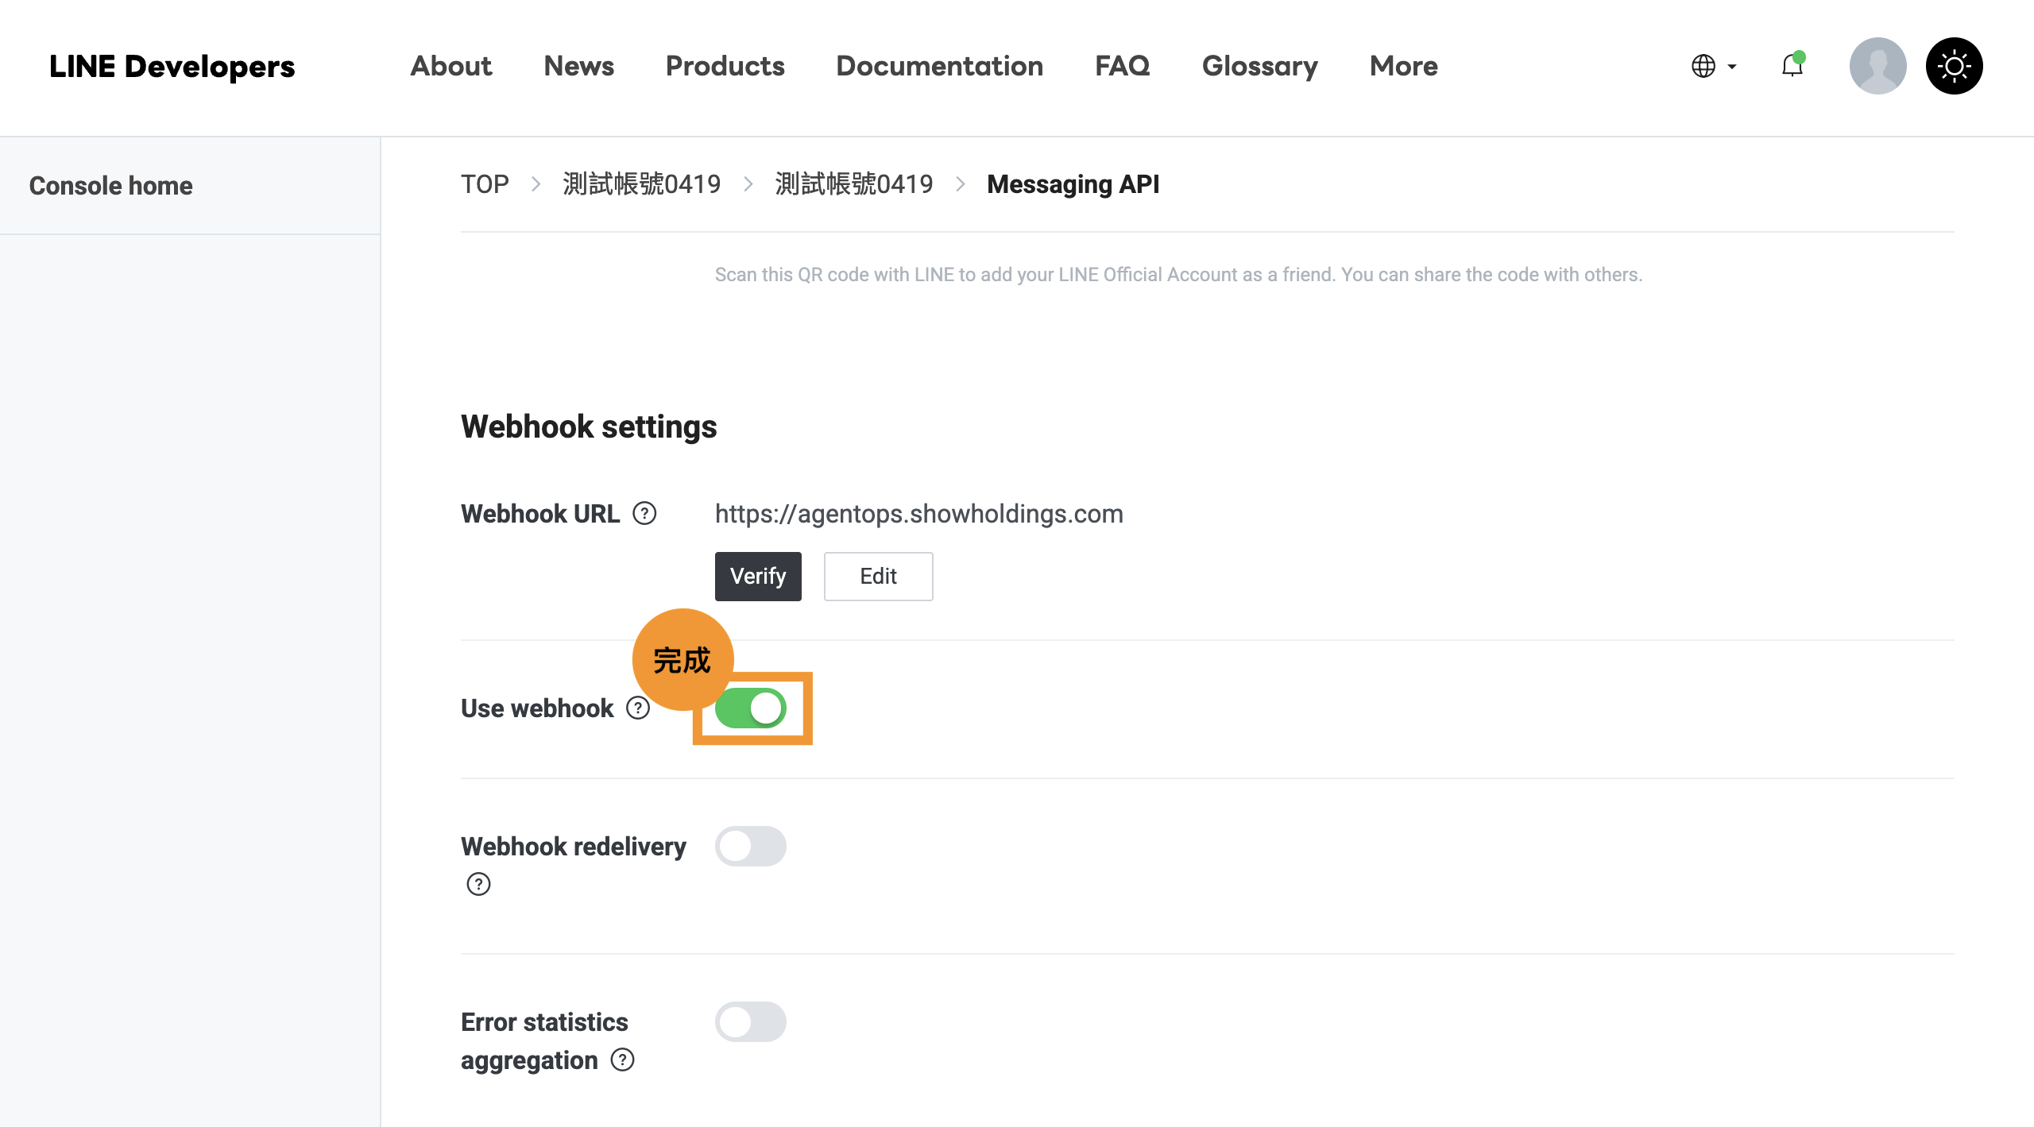Go to Console home in sidebar
2034x1127 pixels.
point(111,186)
